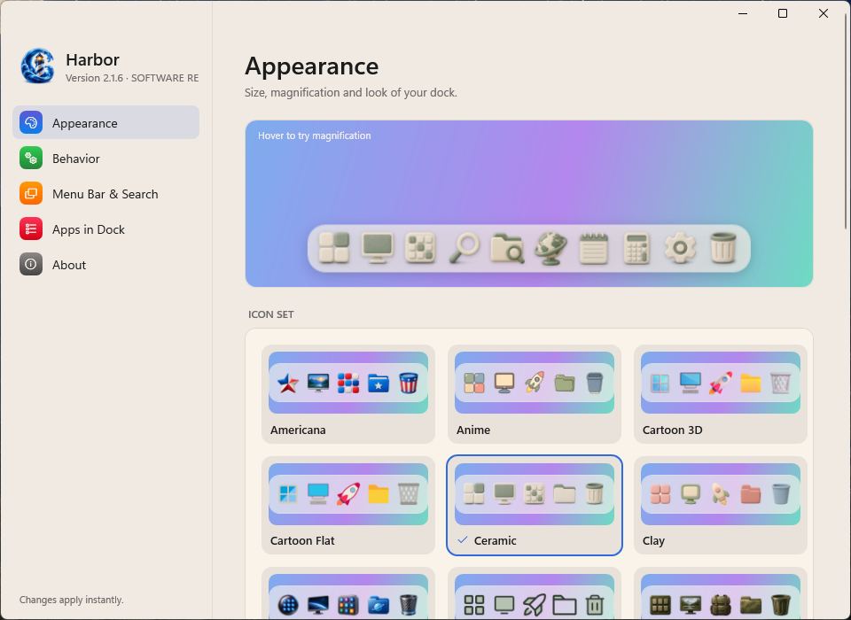Choose the outline-style icon set card
Screen dimensions: 851x620
tap(535, 593)
